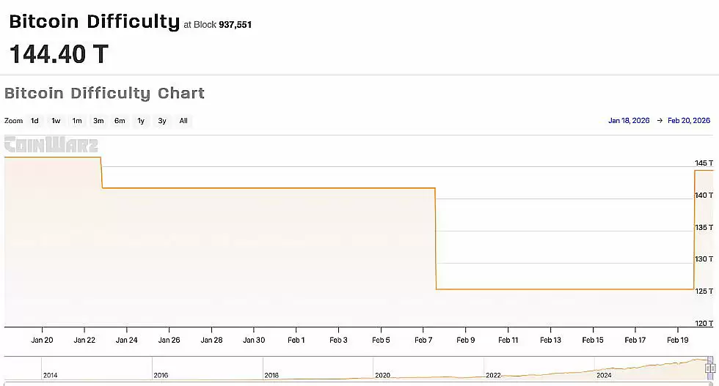Pick the 3y zoom range
719x386 pixels.
(x=162, y=121)
